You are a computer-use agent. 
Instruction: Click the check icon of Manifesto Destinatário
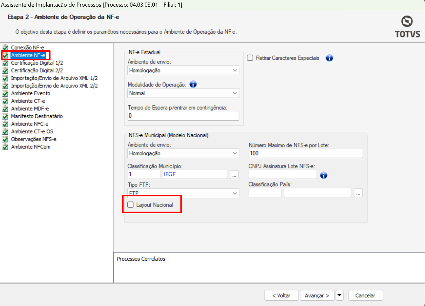5,116
